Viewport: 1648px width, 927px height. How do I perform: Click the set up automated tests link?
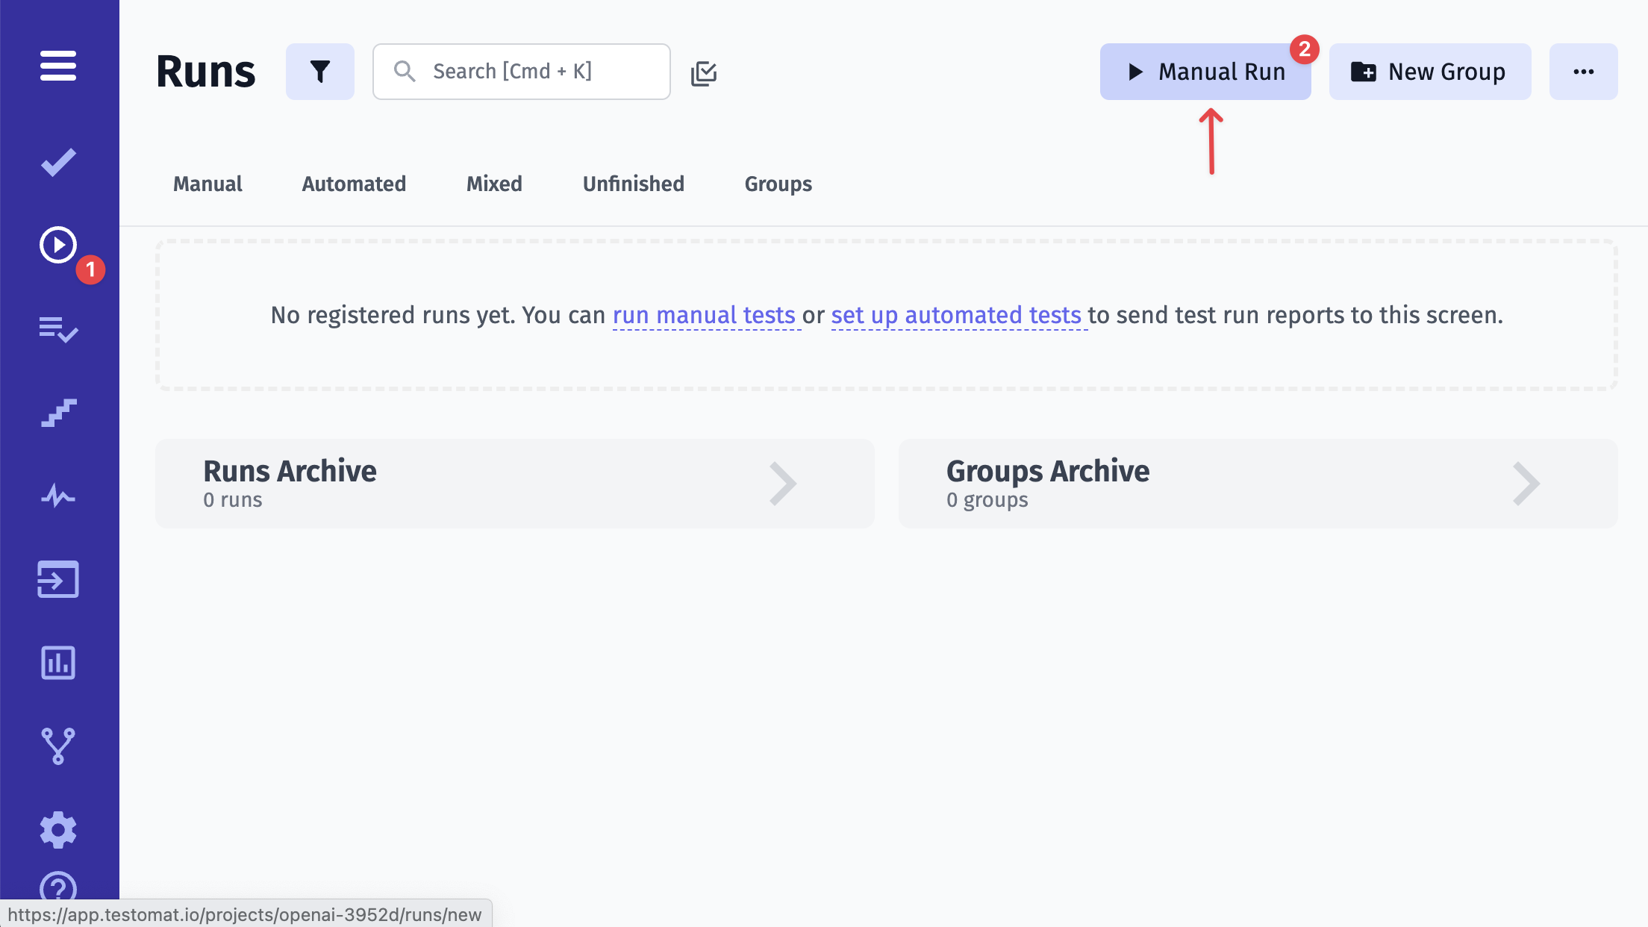tap(954, 315)
